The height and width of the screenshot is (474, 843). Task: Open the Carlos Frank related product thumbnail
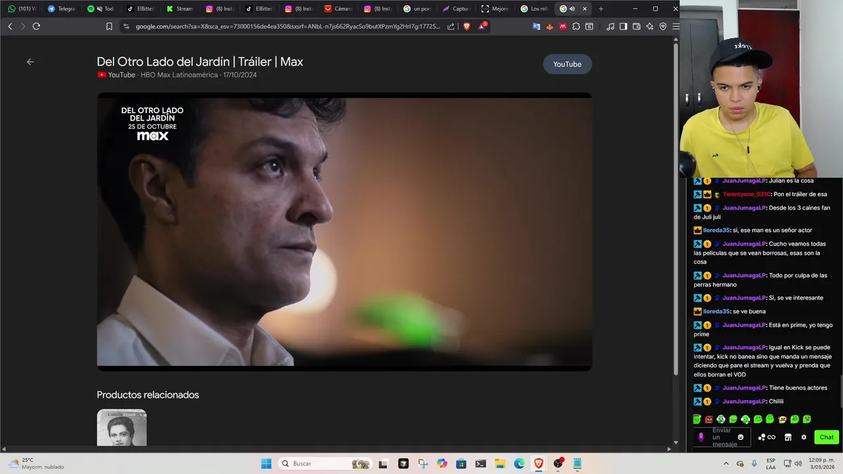click(x=122, y=428)
